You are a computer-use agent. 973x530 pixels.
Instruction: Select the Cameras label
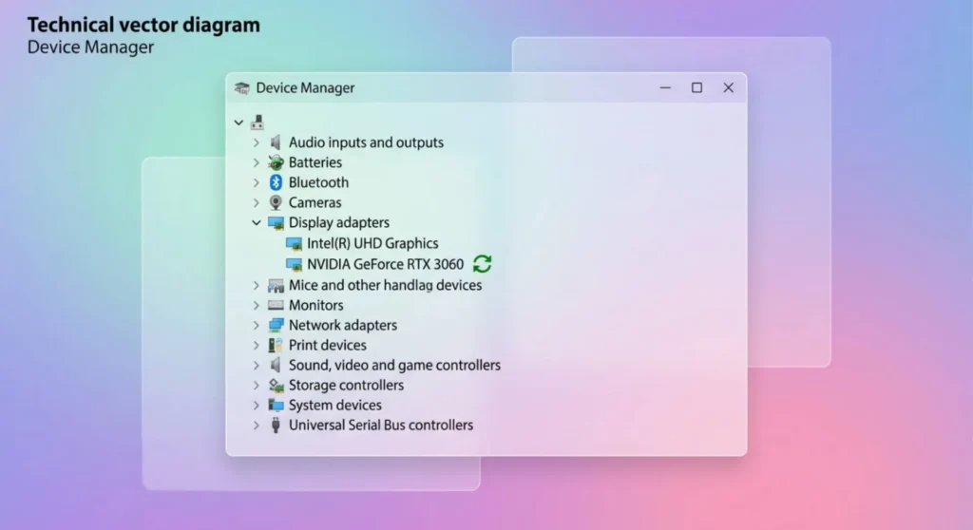(315, 202)
